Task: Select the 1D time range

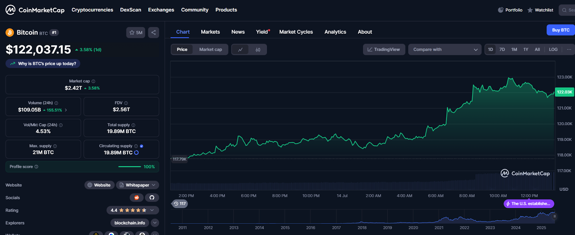Action: tap(491, 50)
